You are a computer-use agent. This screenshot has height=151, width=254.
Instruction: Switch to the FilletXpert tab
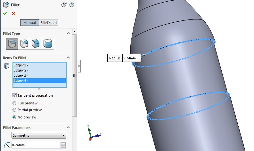coord(49,23)
